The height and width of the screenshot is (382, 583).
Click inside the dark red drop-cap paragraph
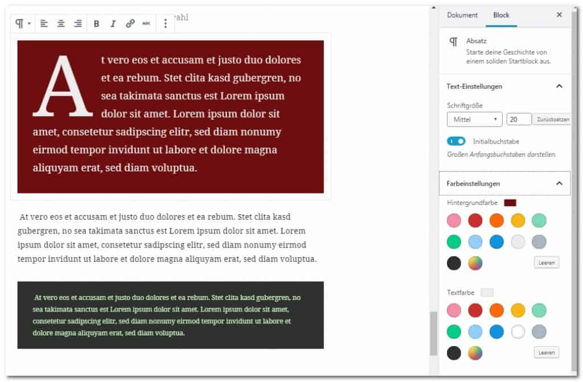171,117
